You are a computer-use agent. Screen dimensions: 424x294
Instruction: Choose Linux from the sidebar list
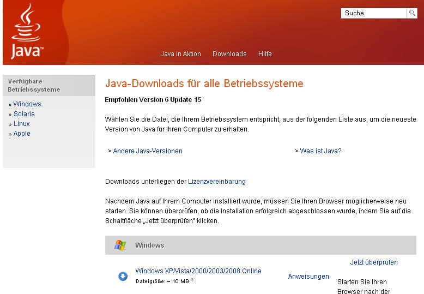click(x=22, y=124)
